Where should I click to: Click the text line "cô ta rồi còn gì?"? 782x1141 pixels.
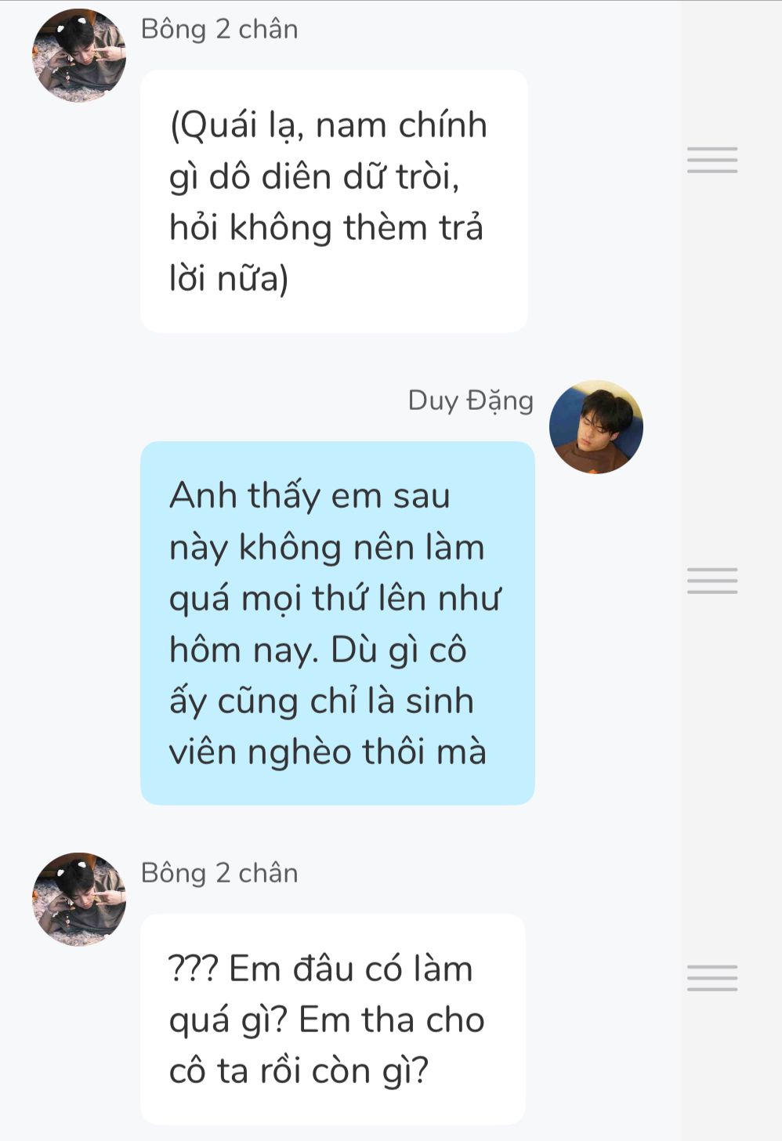[x=299, y=1072]
